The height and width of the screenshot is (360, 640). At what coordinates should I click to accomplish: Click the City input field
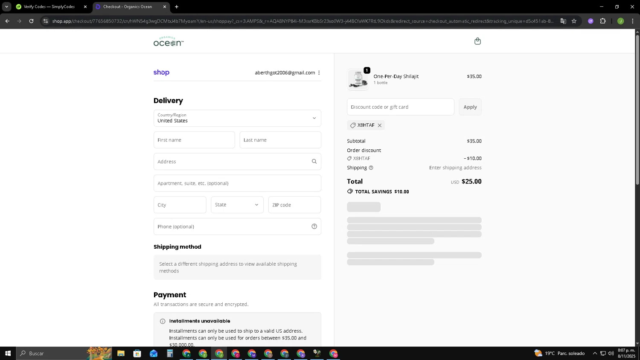[x=180, y=205]
